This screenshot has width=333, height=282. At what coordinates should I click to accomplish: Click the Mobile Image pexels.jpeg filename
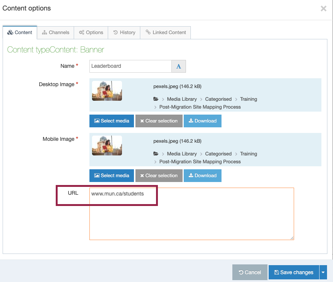[x=177, y=141]
